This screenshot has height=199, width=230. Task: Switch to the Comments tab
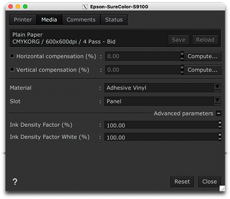point(81,20)
